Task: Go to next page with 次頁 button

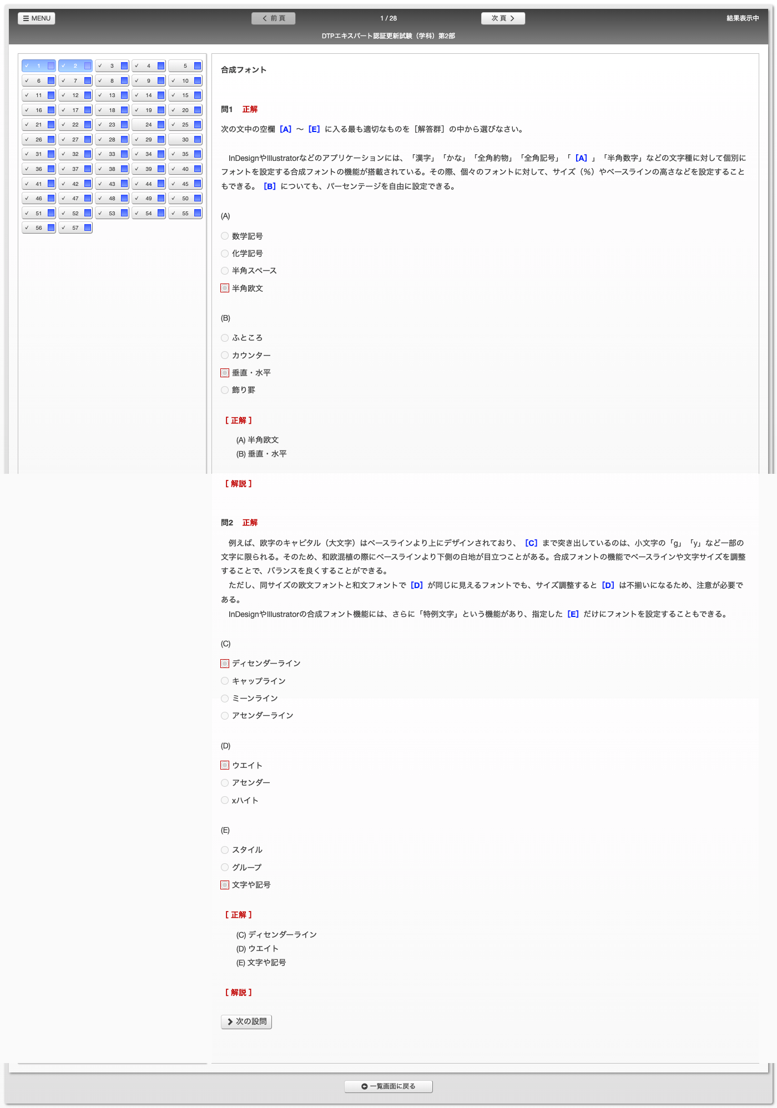Action: (x=503, y=18)
